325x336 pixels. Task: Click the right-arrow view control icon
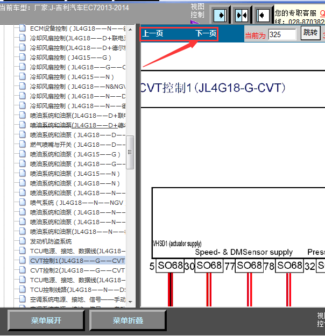(220, 15)
